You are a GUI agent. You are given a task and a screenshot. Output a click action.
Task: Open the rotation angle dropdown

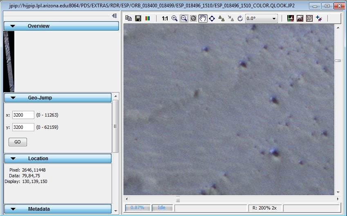[x=274, y=18]
